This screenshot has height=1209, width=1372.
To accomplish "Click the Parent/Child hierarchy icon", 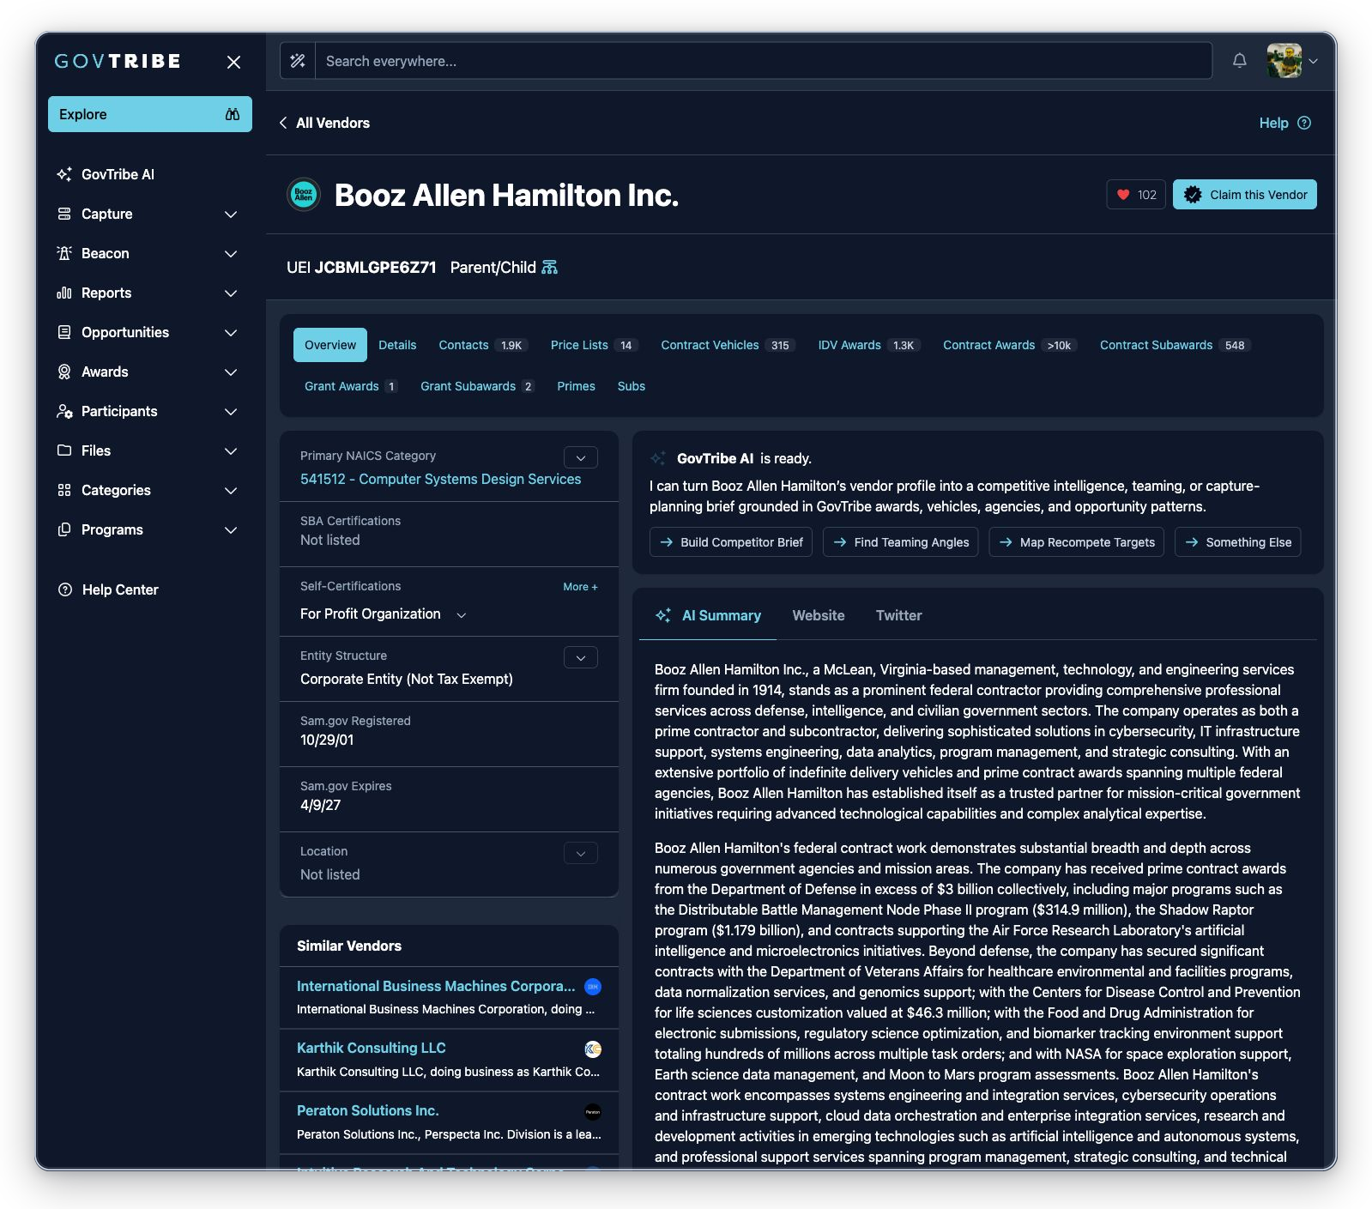I will click(x=550, y=267).
